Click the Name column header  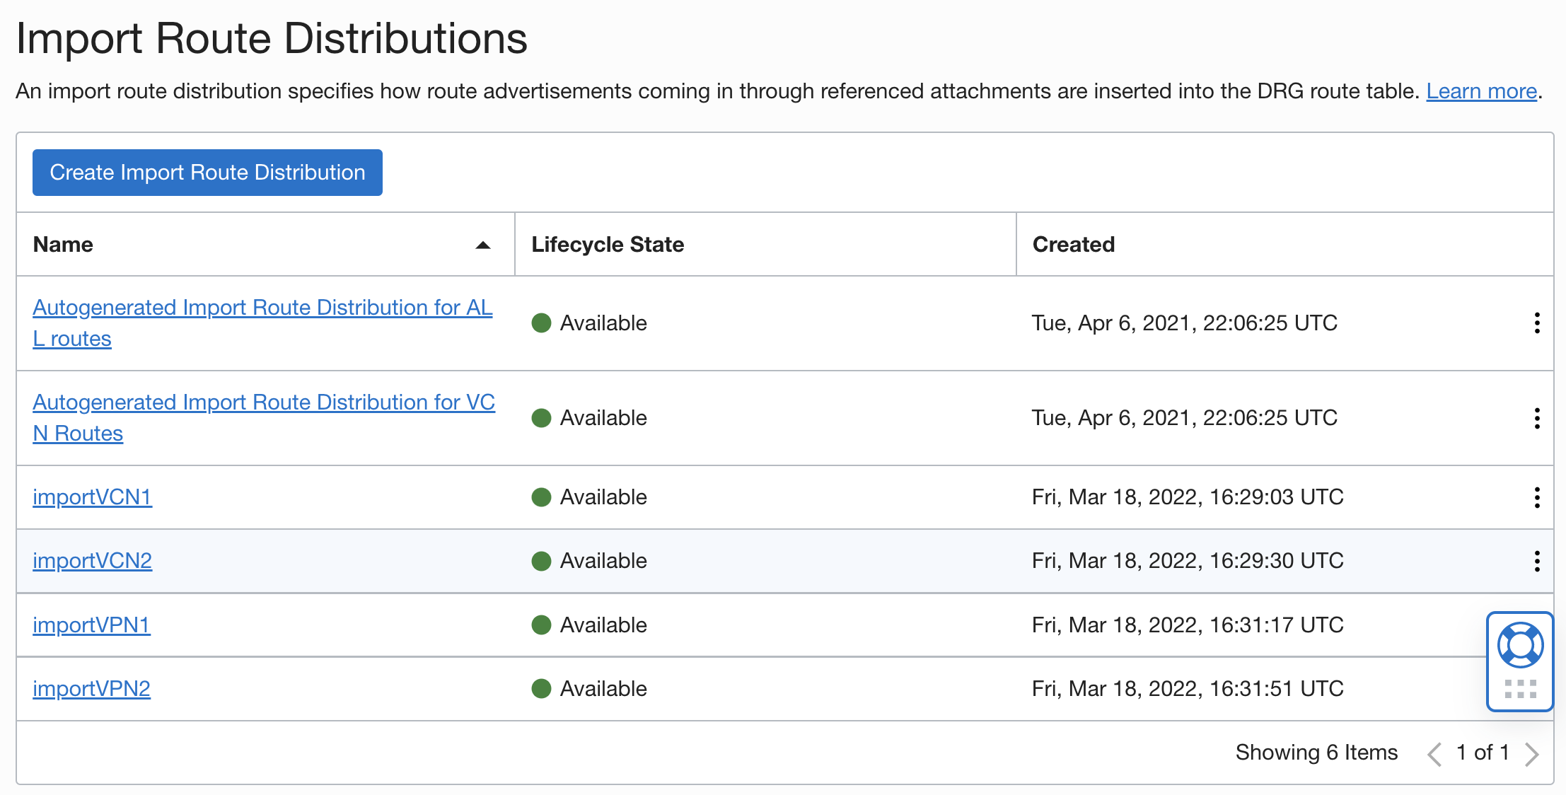(63, 245)
